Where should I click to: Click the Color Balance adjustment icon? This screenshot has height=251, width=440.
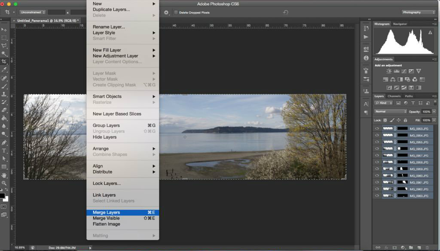393,79
